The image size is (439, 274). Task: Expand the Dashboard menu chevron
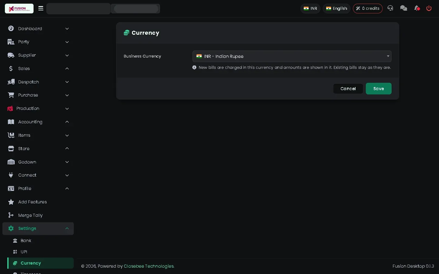tap(67, 29)
